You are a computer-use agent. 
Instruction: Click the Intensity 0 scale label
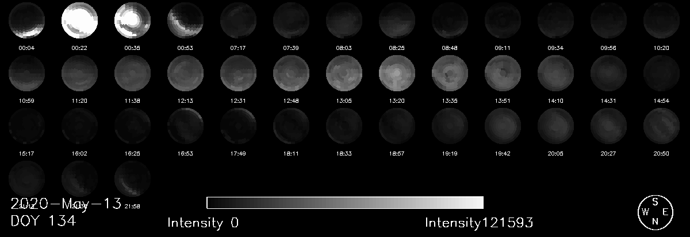pyautogui.click(x=203, y=223)
